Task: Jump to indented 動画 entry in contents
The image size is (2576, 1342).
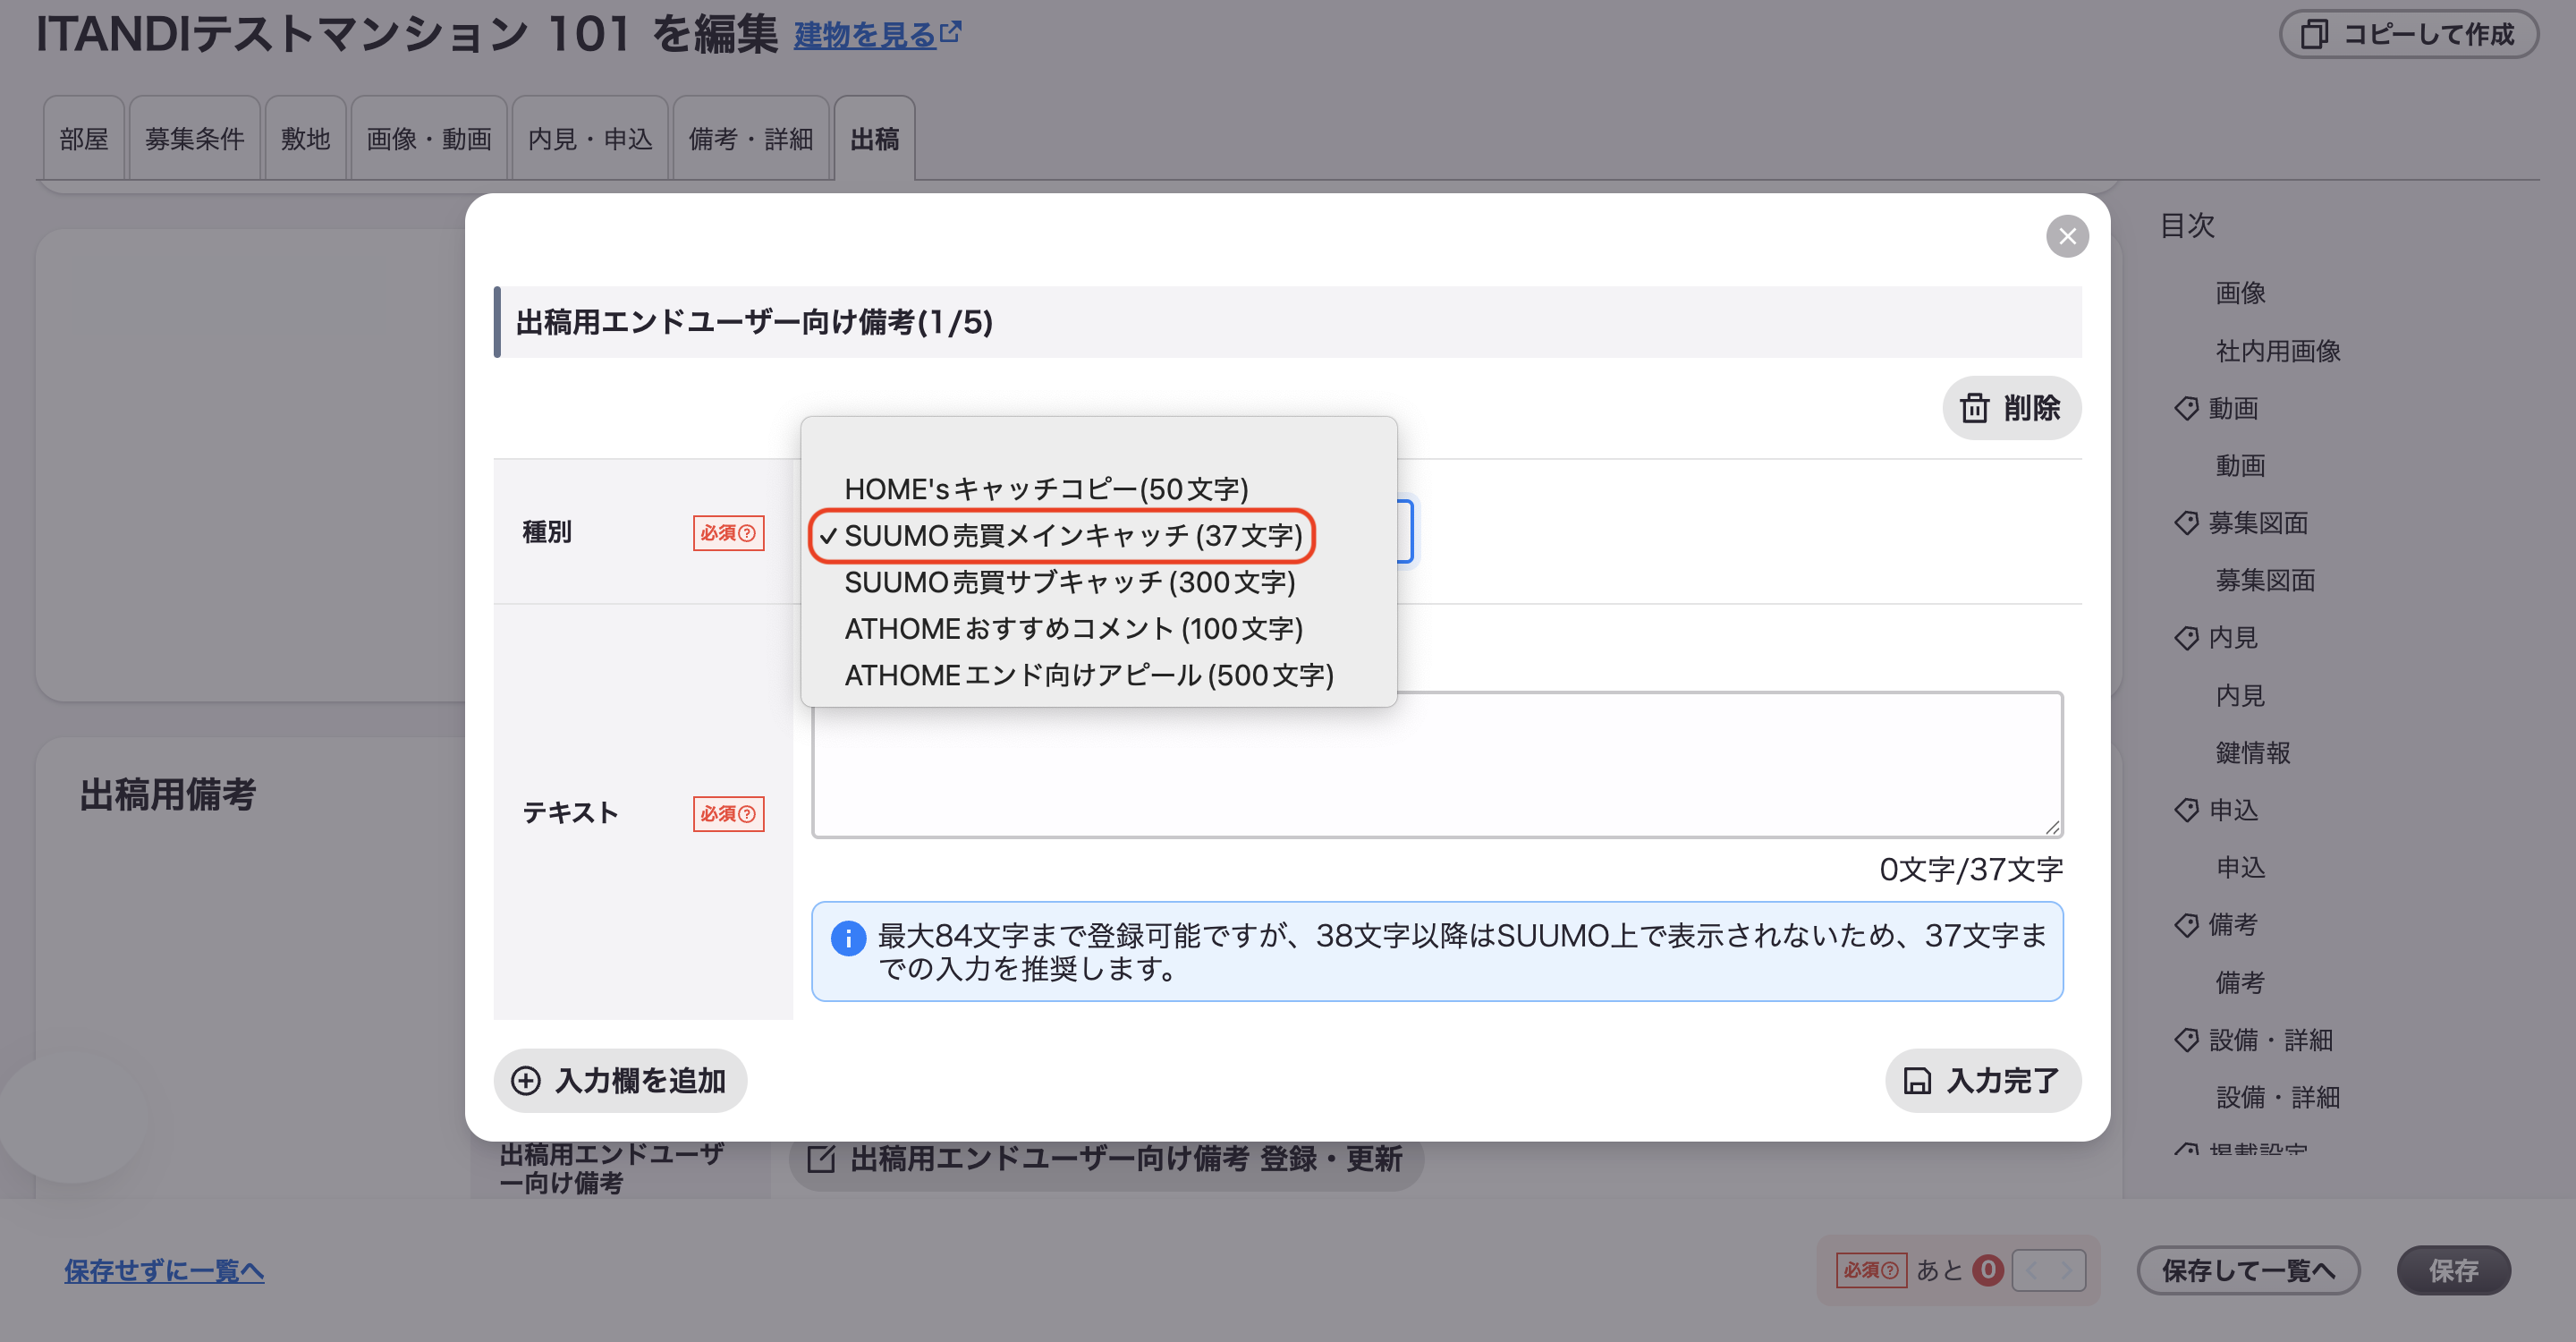Action: 2241,466
